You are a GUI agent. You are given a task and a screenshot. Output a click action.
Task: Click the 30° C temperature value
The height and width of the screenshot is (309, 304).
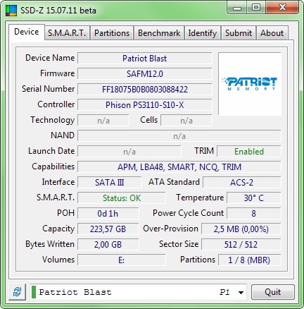coord(254,198)
